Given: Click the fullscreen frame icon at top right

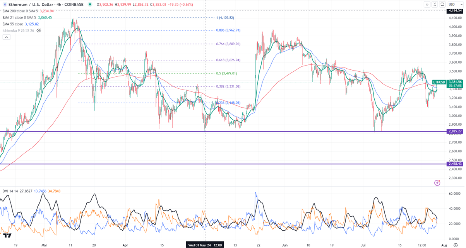Looking at the screenshot, I should [442, 4].
